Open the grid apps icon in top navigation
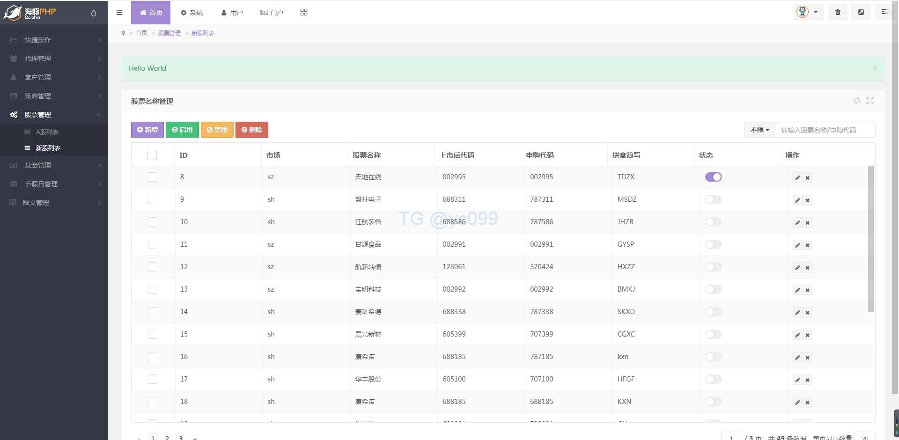This screenshot has height=440, width=899. coord(303,12)
